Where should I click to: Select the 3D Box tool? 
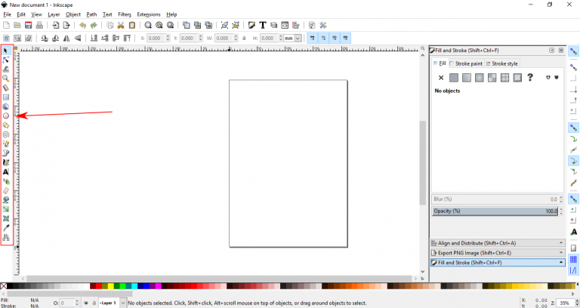tap(6, 106)
